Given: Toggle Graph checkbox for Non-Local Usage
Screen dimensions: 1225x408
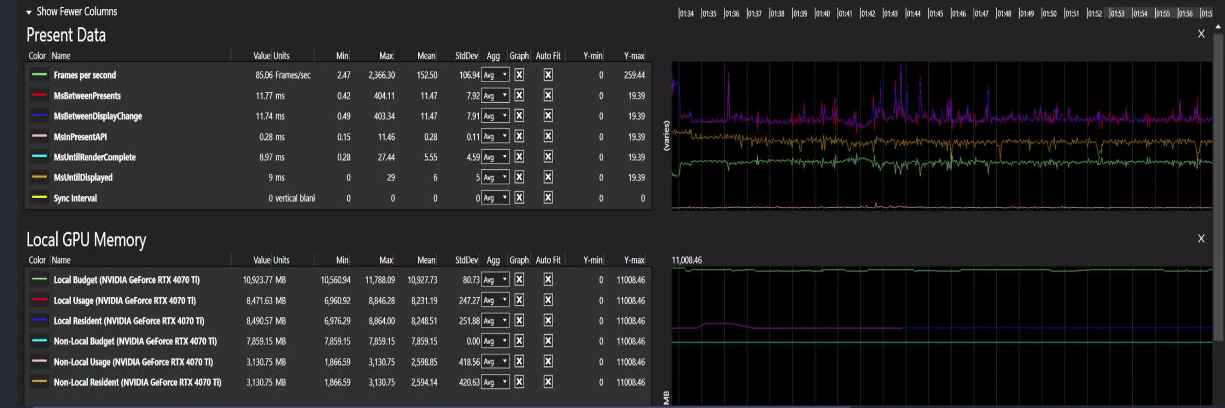Looking at the screenshot, I should pos(519,362).
